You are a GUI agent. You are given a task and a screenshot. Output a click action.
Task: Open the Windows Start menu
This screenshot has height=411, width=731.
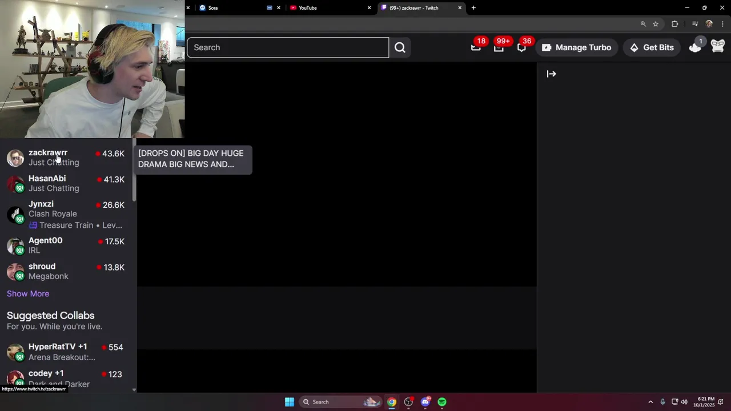coord(290,402)
